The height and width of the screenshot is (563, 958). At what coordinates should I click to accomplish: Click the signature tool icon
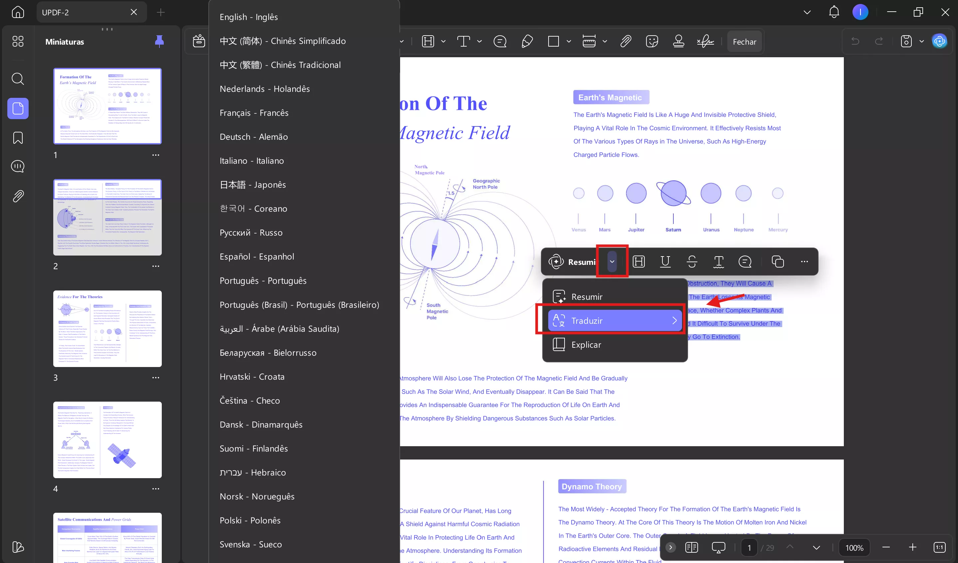[x=705, y=41]
